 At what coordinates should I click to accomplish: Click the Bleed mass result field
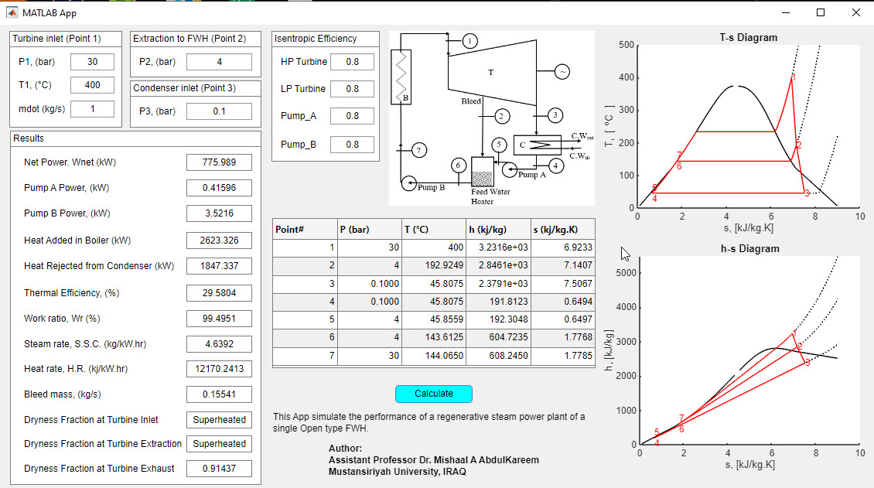tap(219, 394)
